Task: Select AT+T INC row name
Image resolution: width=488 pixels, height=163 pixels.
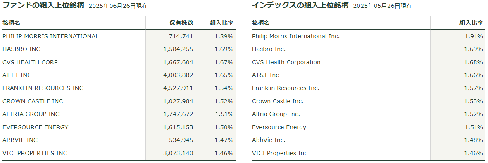Action: (17, 75)
